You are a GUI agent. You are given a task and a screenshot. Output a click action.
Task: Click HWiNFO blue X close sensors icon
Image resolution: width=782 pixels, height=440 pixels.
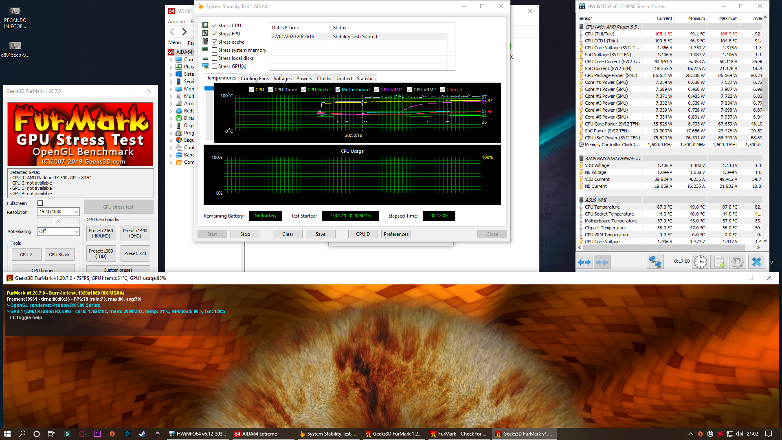click(x=756, y=262)
